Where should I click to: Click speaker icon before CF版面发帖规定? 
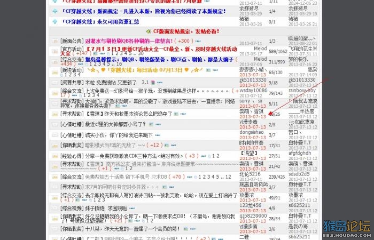[149, 31]
